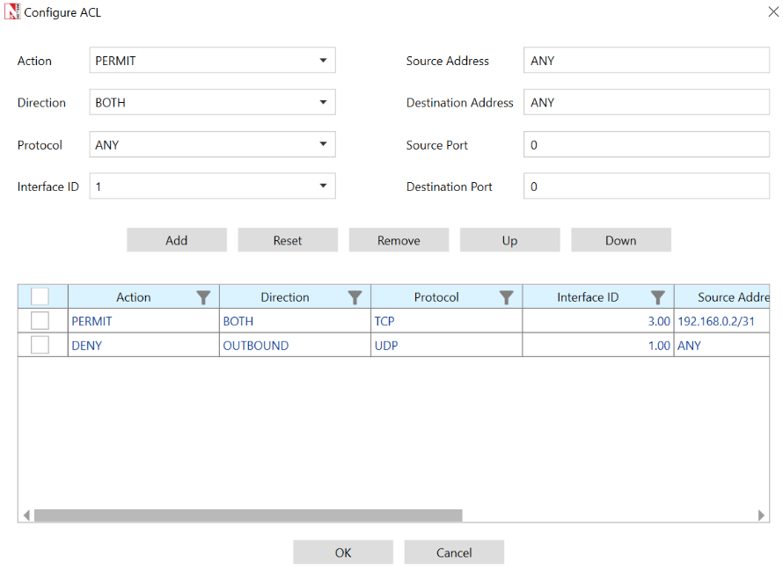This screenshot has height=570, width=783.
Task: Click the Remove button
Action: (399, 240)
